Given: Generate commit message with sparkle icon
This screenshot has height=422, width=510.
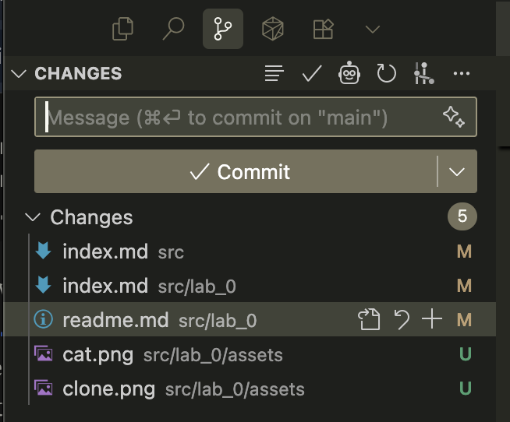Looking at the screenshot, I should (453, 118).
